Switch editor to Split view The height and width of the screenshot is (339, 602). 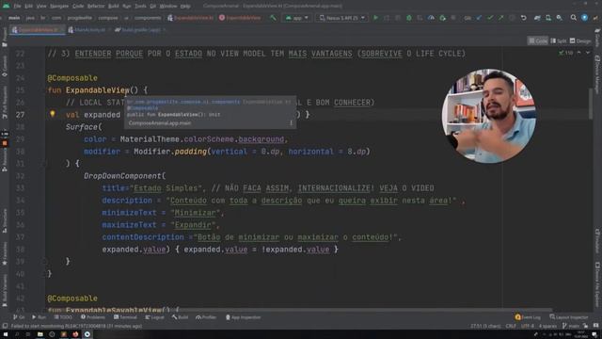point(559,40)
